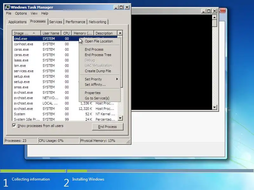Sort processes by CPU column

point(66,33)
